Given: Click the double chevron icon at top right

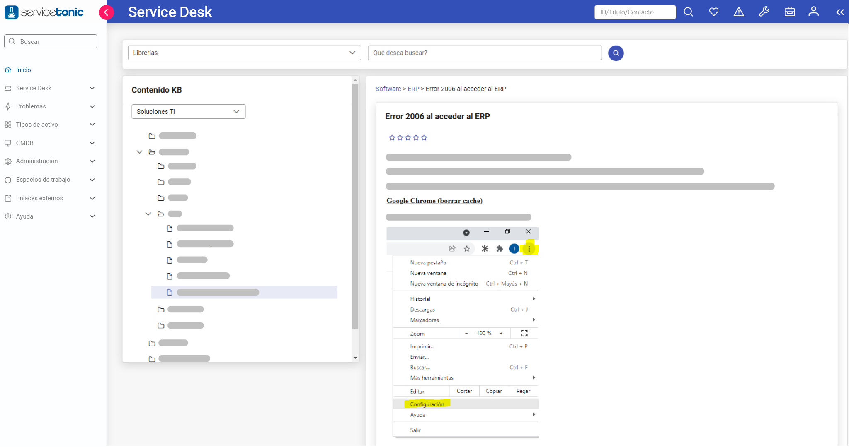Looking at the screenshot, I should click(x=840, y=12).
